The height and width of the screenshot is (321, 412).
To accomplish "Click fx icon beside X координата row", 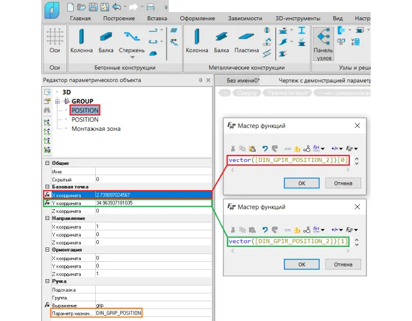I will click(x=47, y=195).
